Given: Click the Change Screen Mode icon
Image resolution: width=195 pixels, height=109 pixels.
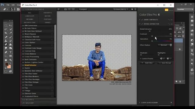Looking at the screenshot, I should click(10, 71).
